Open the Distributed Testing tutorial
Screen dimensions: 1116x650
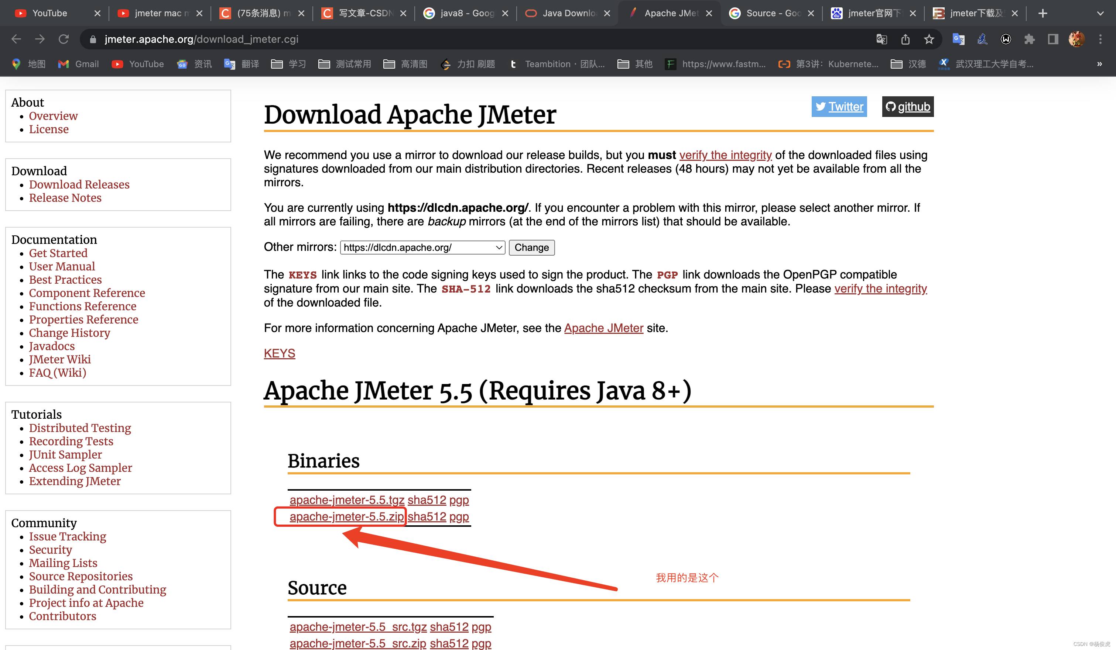[80, 428]
